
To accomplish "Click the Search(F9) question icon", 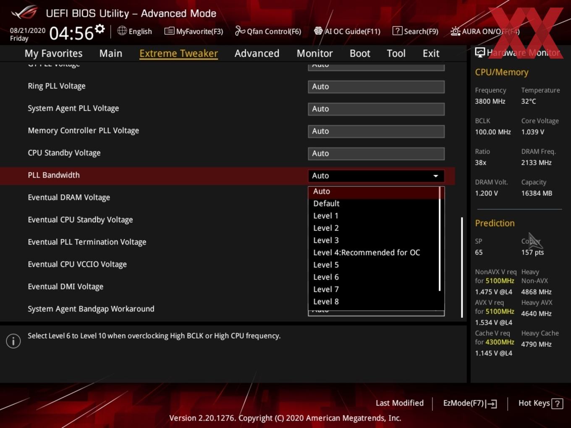I will coord(397,31).
